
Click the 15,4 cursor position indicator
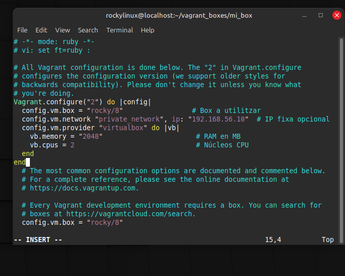coord(273,240)
